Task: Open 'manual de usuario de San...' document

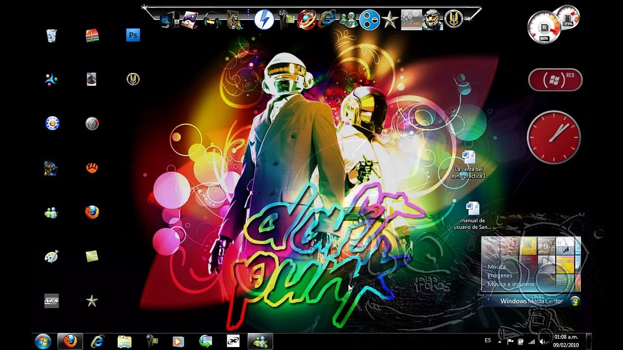Action: point(472,215)
